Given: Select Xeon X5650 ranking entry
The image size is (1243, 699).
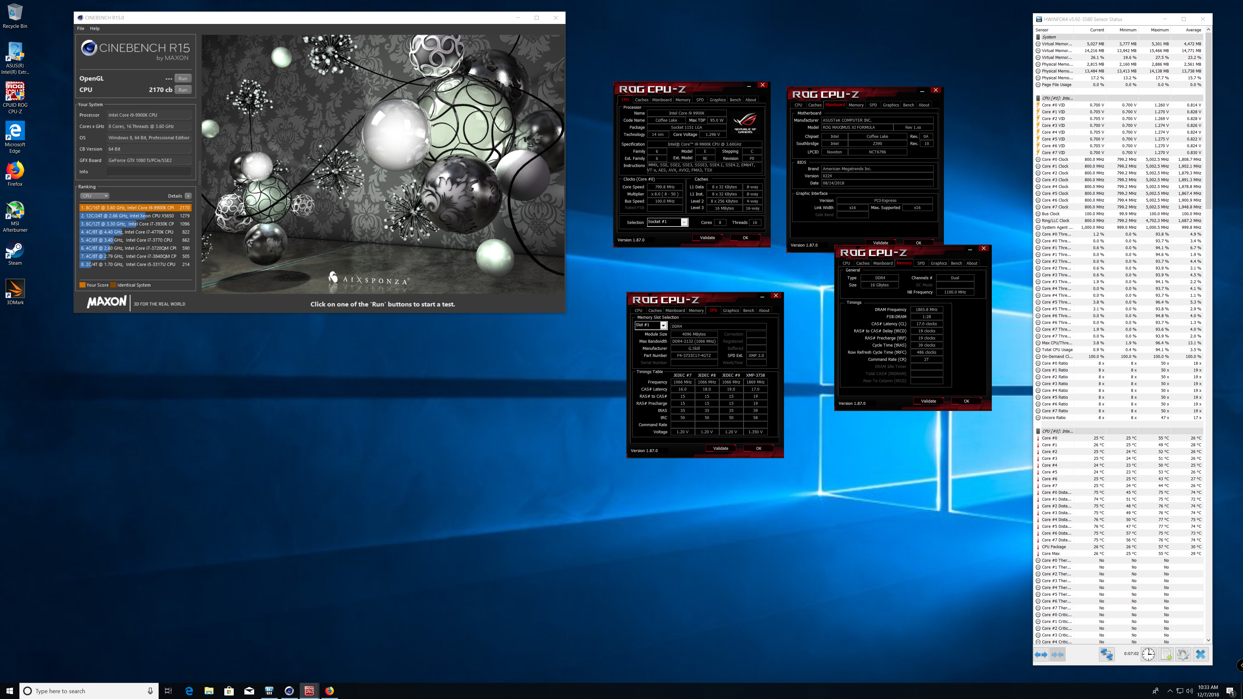Looking at the screenshot, I should coord(136,216).
